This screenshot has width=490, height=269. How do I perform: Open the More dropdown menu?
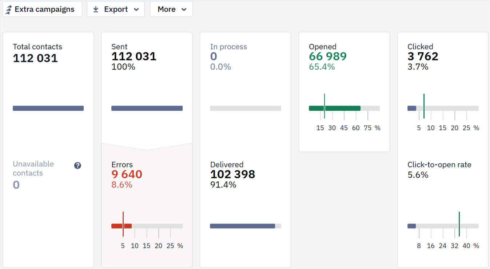pos(171,9)
